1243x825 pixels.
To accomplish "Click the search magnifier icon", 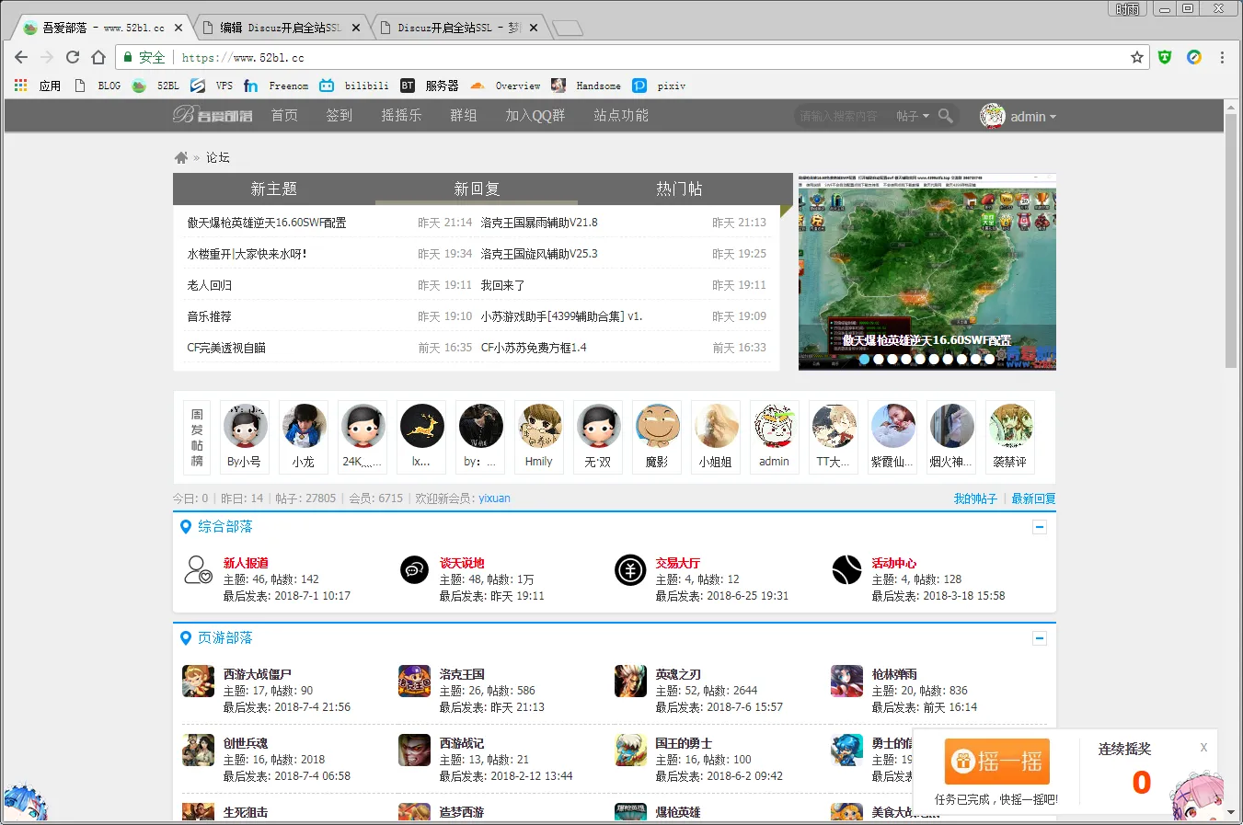I will tap(946, 116).
